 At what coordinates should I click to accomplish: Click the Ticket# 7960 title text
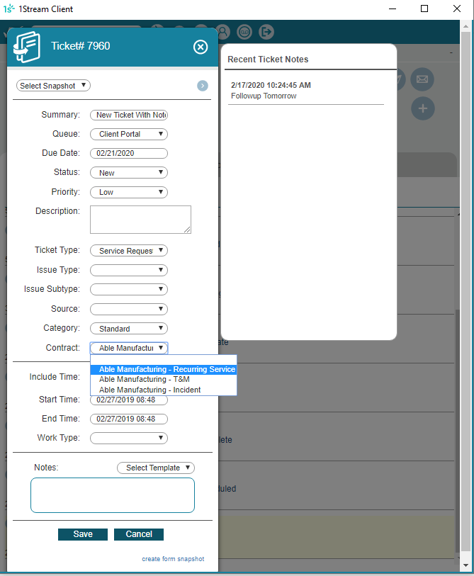point(81,46)
